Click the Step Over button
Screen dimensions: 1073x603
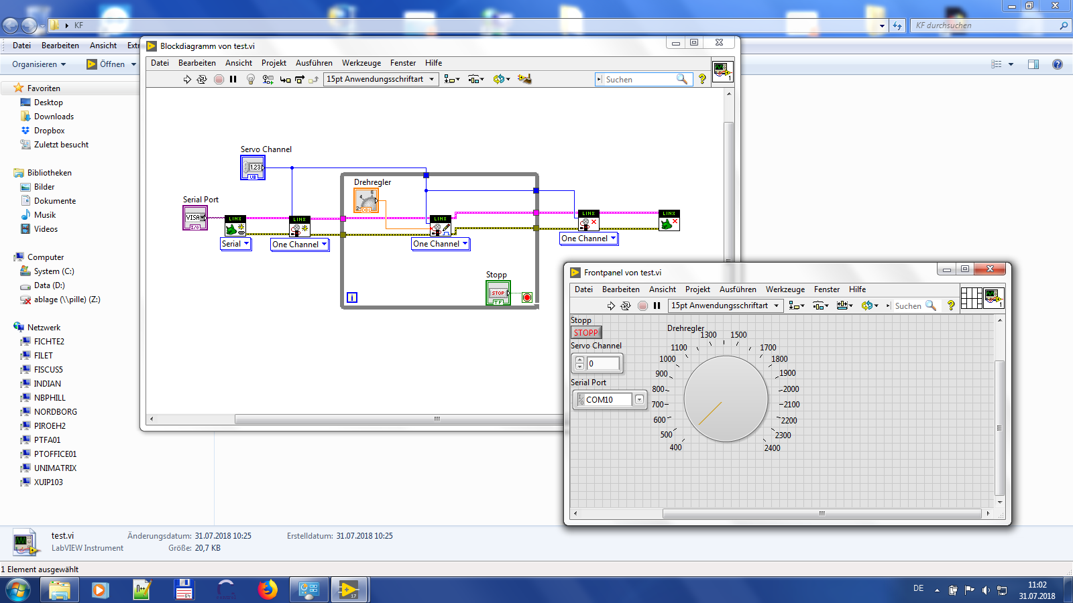pos(300,79)
